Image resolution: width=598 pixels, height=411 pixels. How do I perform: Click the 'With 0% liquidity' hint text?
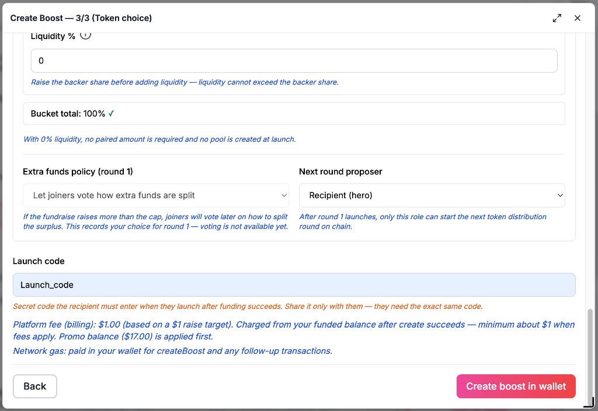coord(159,139)
